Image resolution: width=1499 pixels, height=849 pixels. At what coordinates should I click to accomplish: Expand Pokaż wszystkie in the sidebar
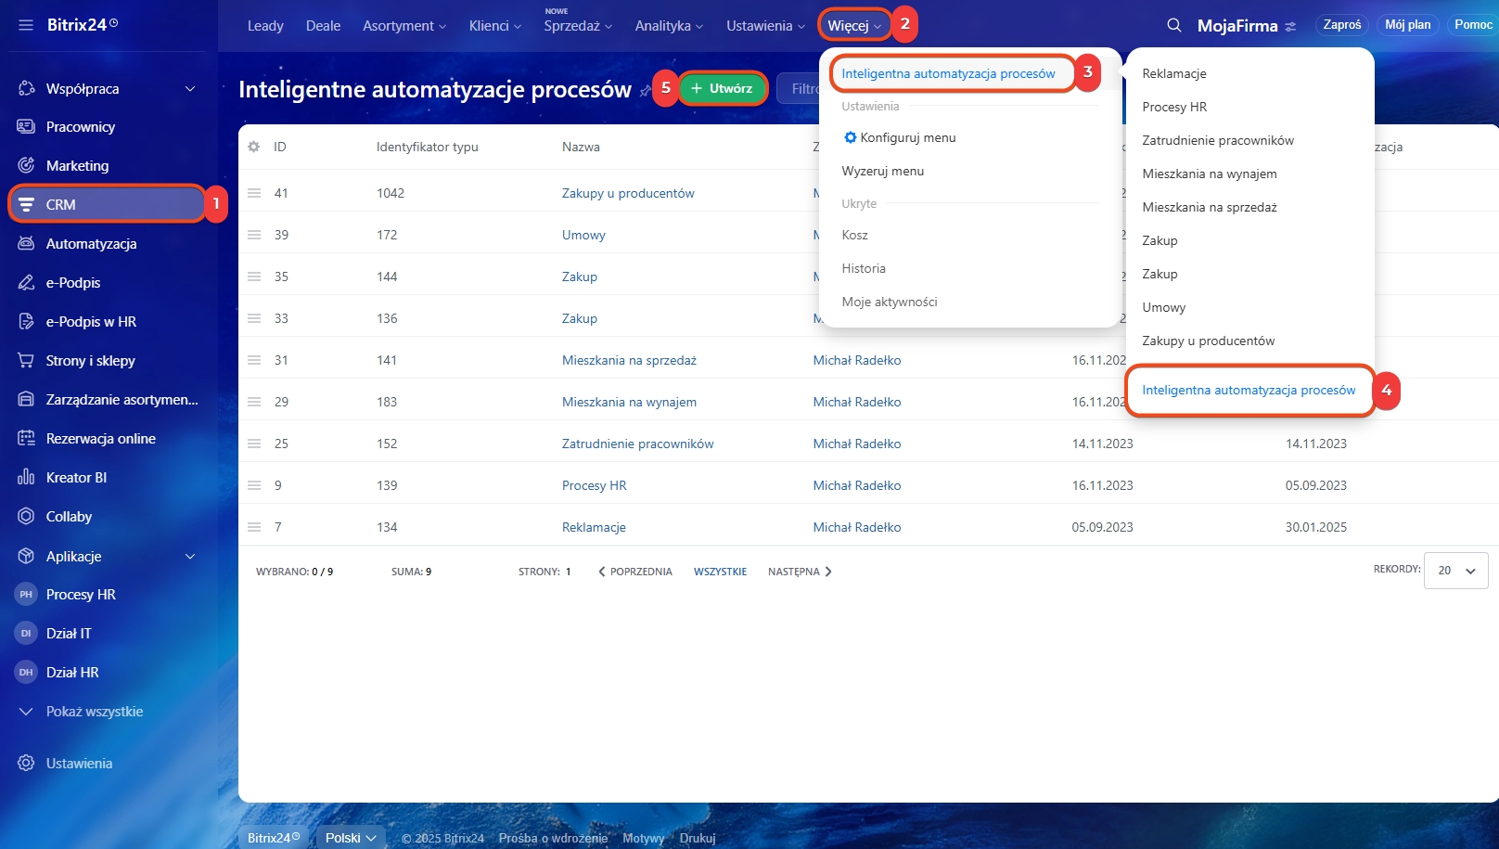[94, 712]
